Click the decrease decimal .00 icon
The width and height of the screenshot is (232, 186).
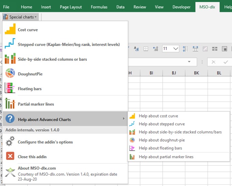click(x=155, y=49)
